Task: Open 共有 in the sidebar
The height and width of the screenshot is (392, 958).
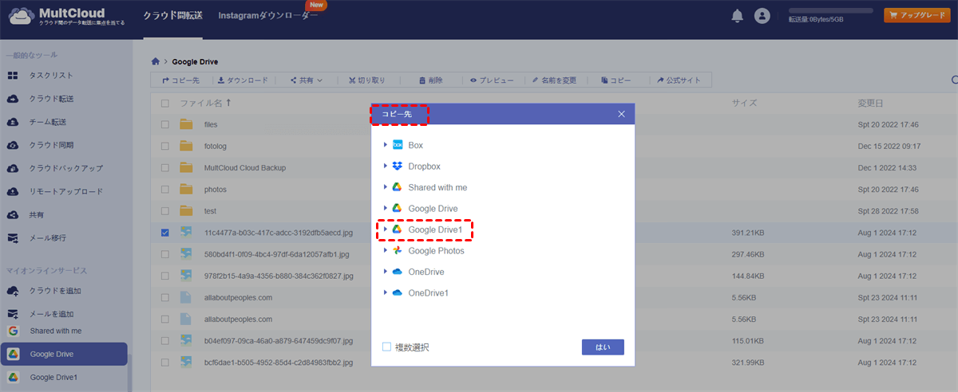Action: (x=37, y=214)
